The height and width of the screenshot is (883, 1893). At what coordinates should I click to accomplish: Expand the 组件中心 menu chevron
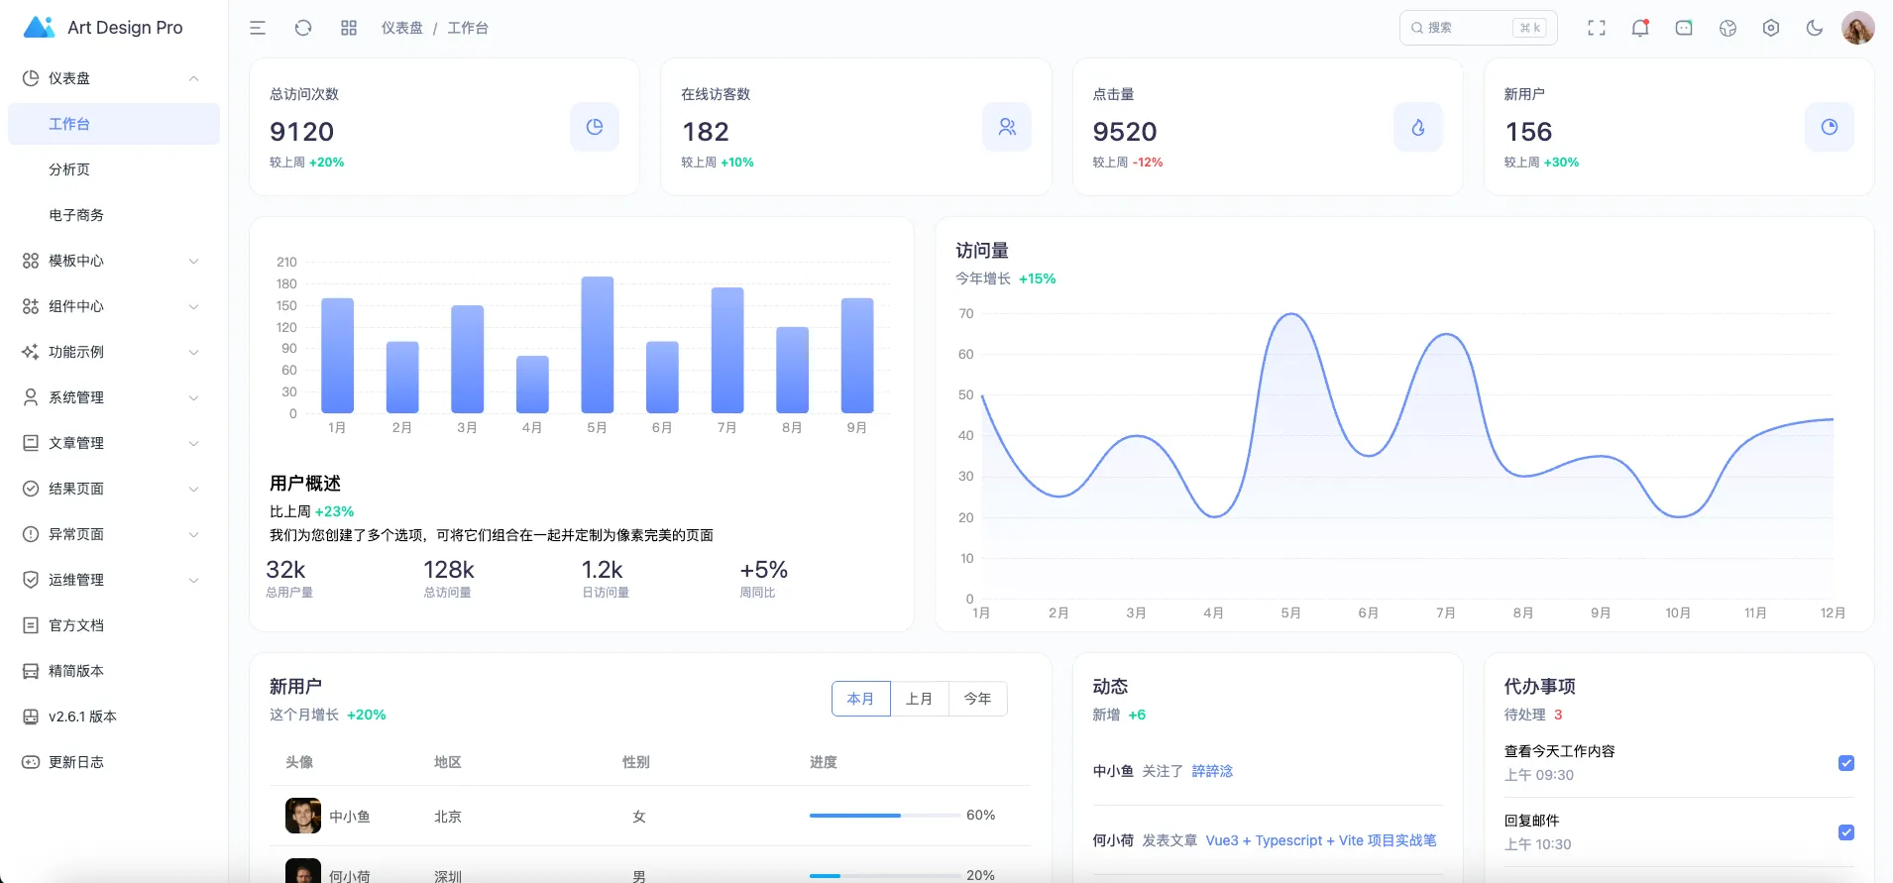194,306
